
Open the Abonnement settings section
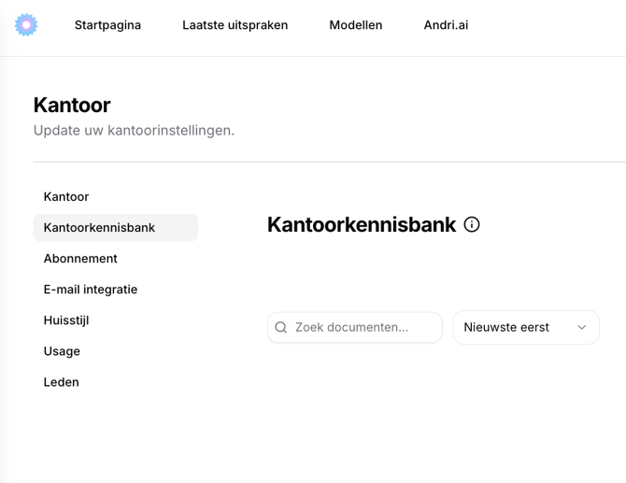(x=80, y=259)
